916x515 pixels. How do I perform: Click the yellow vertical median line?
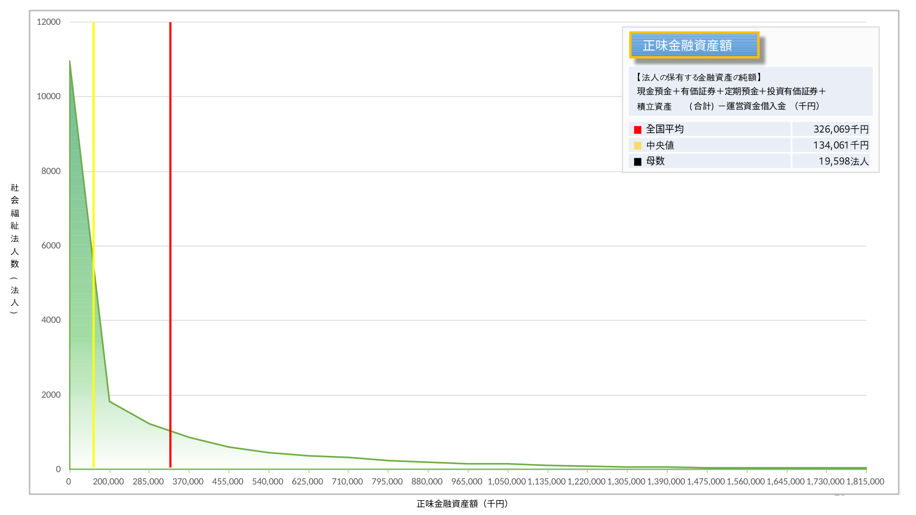coord(93,143)
